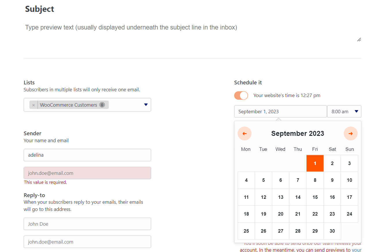Open the date picker showing September 1, 2023
The height and width of the screenshot is (252, 383).
click(280, 111)
